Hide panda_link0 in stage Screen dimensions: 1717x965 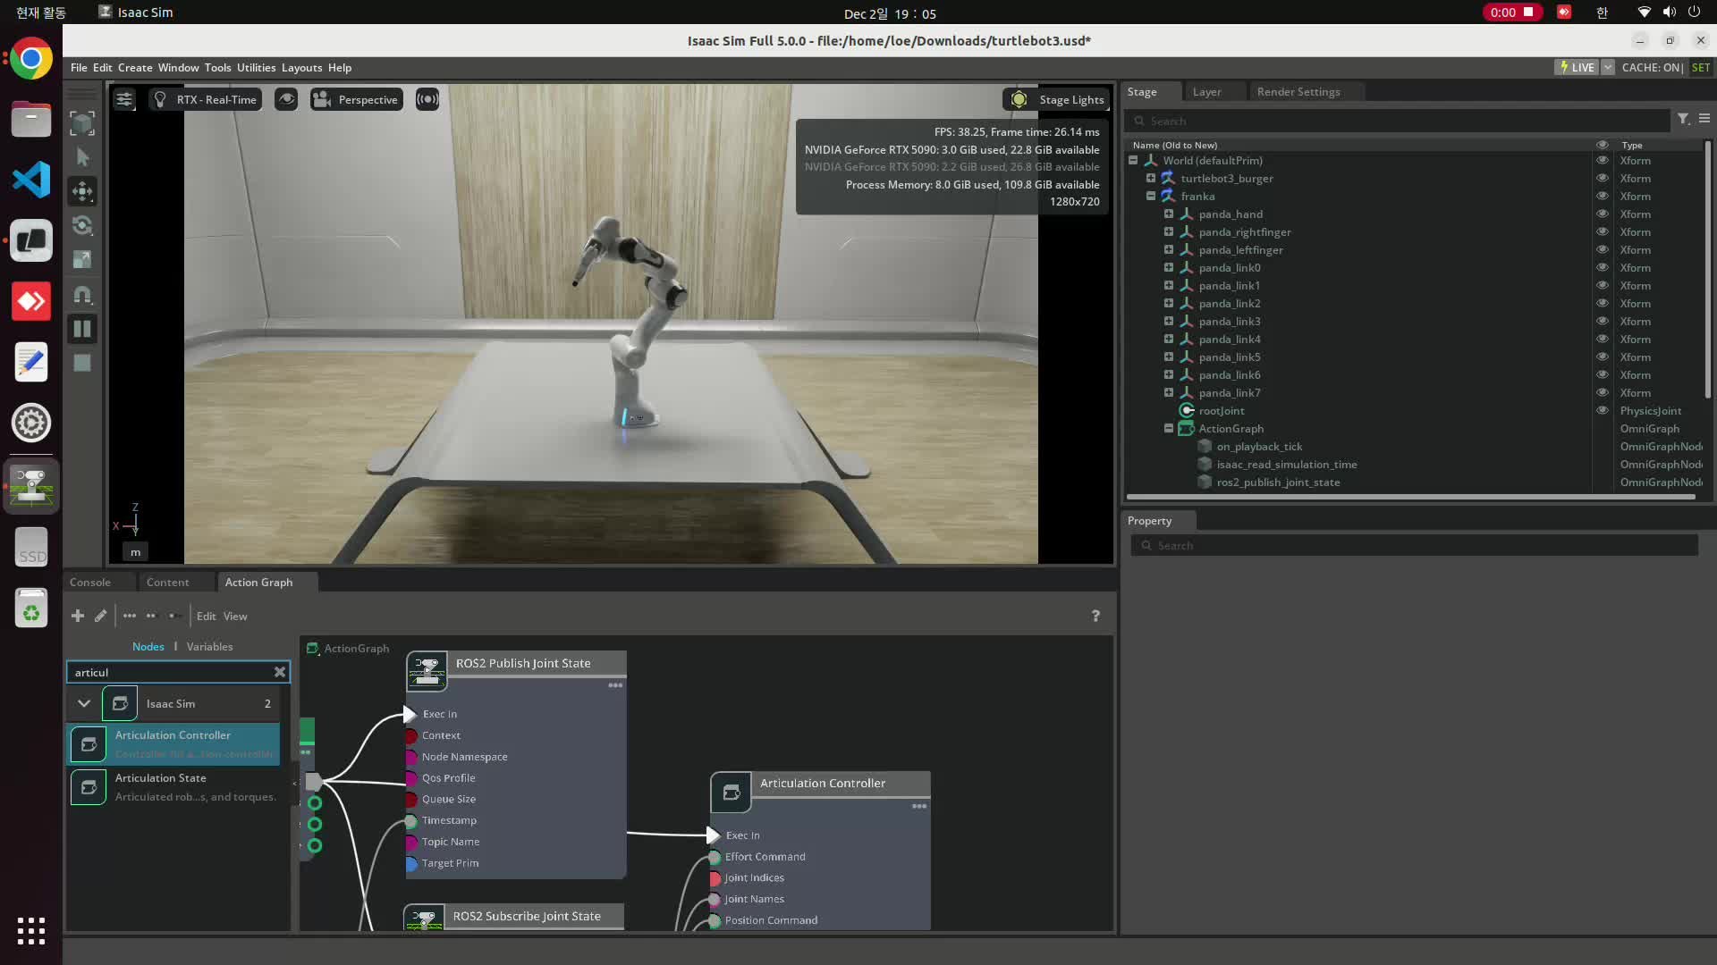click(1603, 268)
